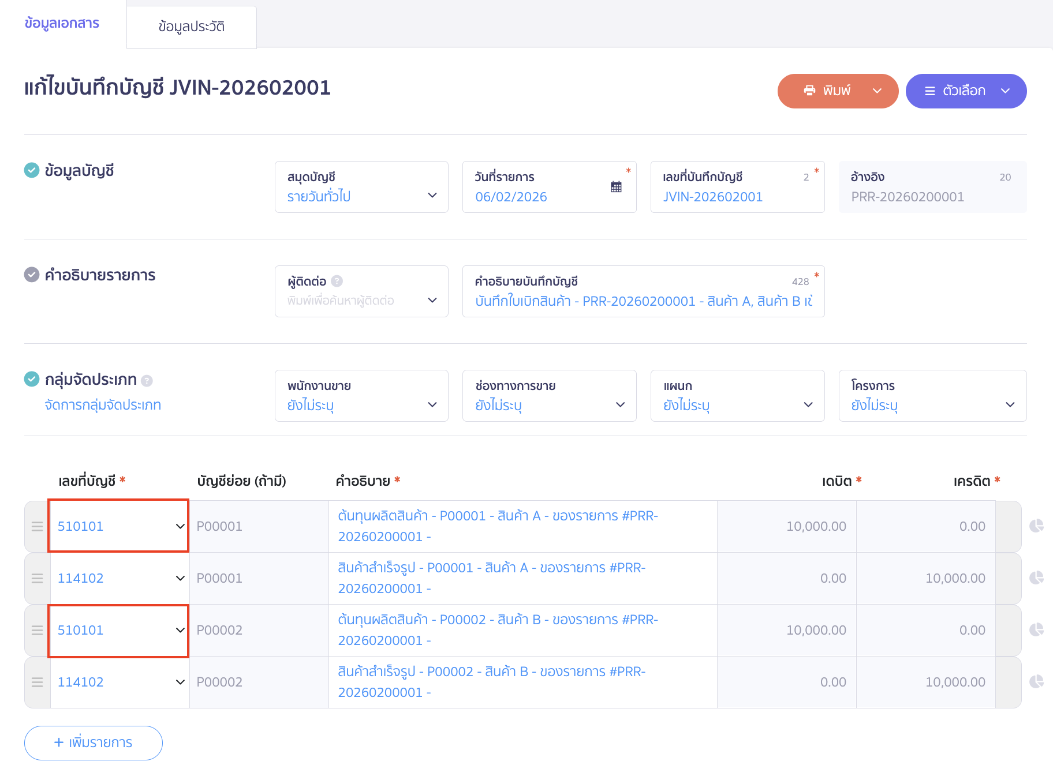This screenshot has width=1053, height=780.
Task: Click drag handle of second 114102 row
Action: (38, 682)
